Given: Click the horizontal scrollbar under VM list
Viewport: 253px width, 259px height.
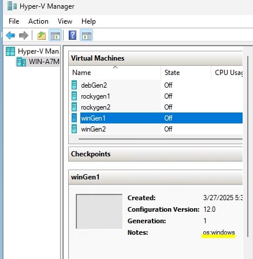Looking at the screenshot, I should tap(161, 138).
